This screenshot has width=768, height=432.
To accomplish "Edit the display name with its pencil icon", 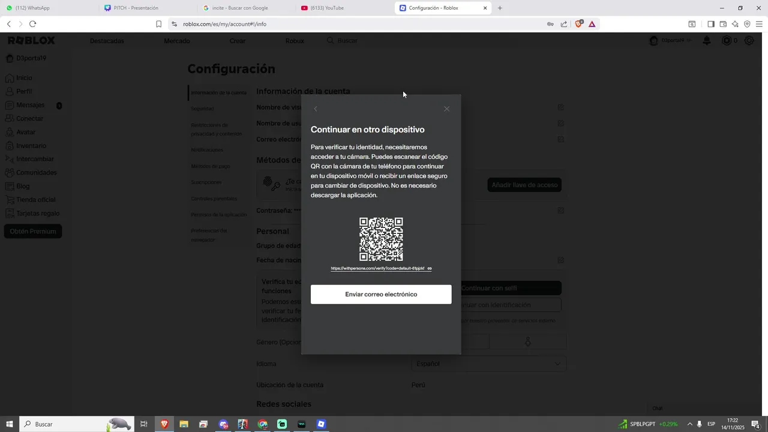I will tap(560, 107).
